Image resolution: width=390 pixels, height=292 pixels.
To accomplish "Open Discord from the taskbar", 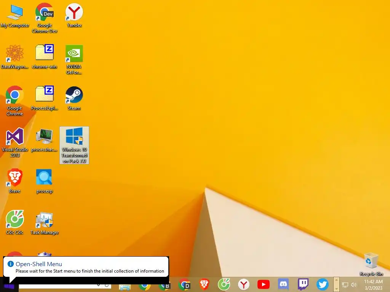I will click(283, 284).
